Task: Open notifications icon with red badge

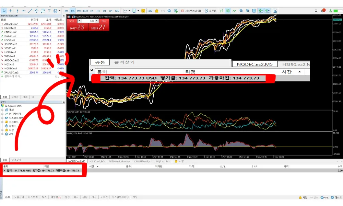Action: point(323,11)
